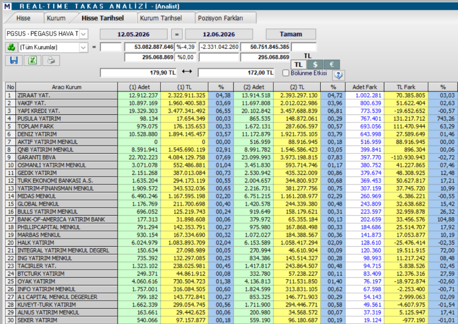Switch to Kurum Tarihsel tab
Screen dimensions: 458x324
click(161, 18)
